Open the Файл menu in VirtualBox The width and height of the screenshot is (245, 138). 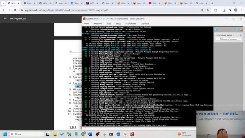87,24
